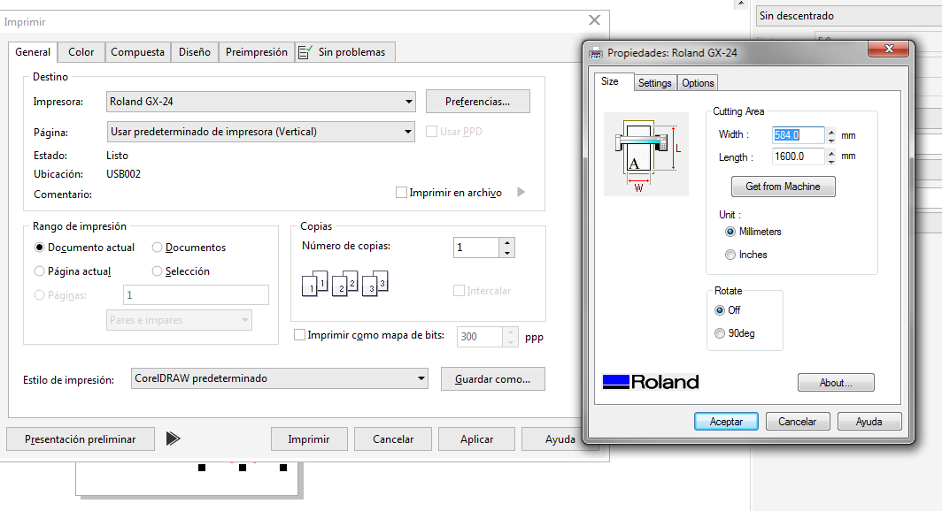Open the Color tab

81,52
